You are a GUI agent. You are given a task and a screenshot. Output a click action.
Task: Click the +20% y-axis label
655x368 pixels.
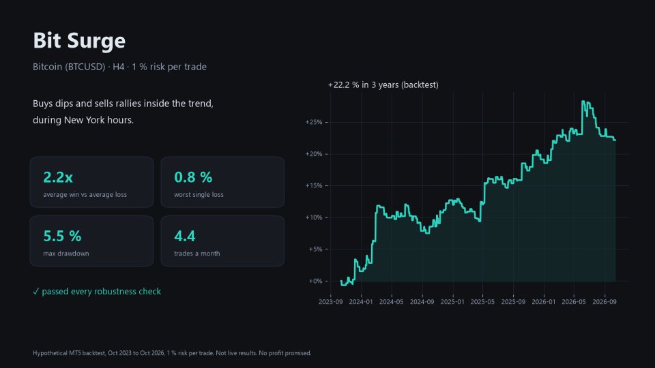(314, 154)
